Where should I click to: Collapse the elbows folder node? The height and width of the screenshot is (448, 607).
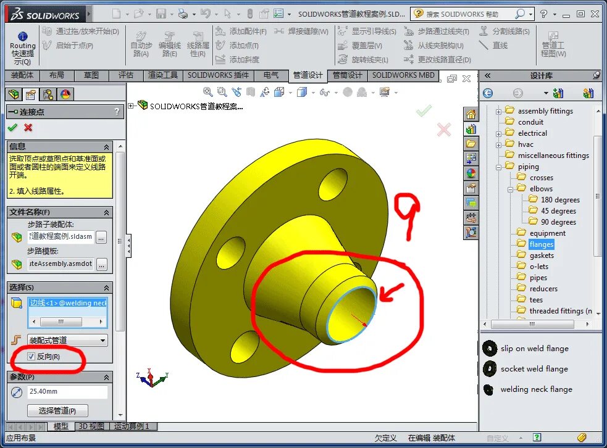(x=510, y=189)
